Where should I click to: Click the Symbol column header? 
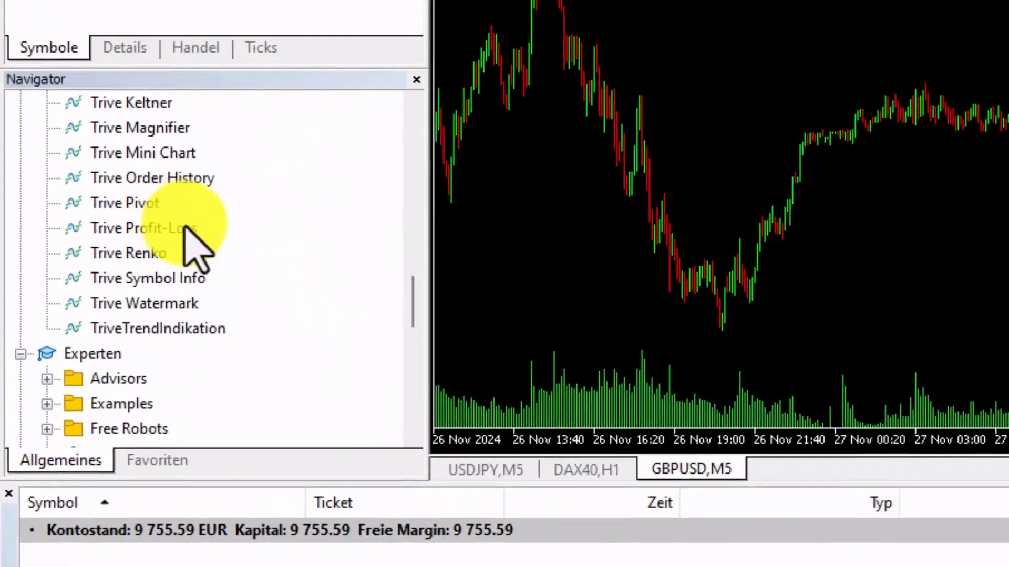click(x=163, y=503)
